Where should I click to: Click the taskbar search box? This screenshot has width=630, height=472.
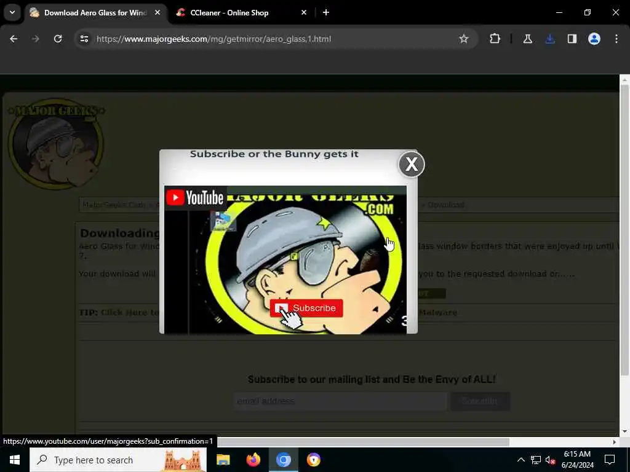coord(118,460)
